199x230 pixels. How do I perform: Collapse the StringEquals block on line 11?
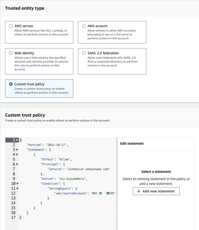[17, 188]
